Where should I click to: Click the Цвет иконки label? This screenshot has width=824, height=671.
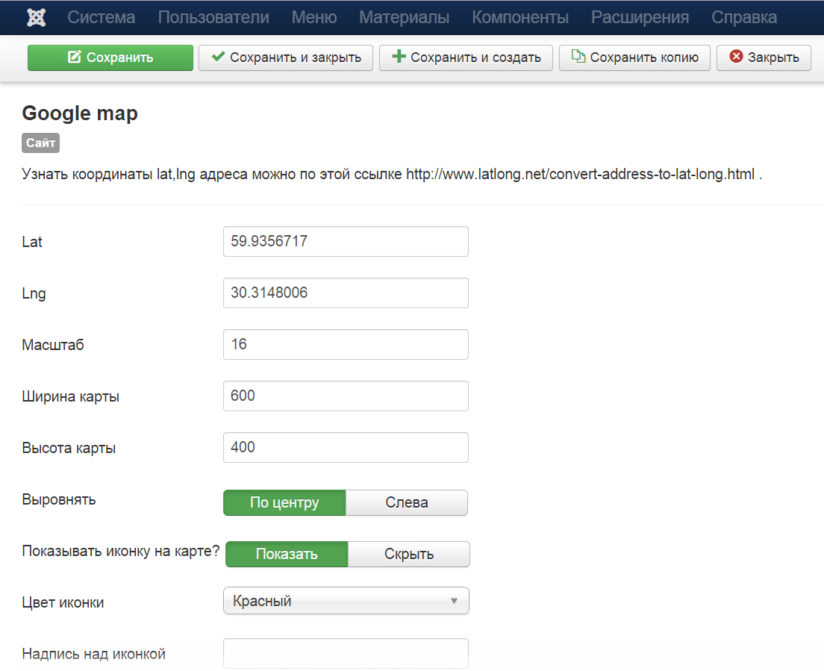(x=63, y=602)
